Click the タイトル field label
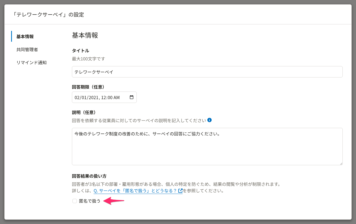The height and width of the screenshot is (224, 356). (81, 51)
